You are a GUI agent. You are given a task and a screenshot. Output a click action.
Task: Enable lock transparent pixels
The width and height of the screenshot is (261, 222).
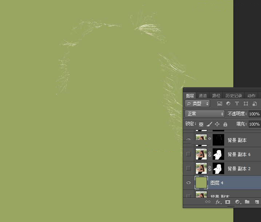201,124
